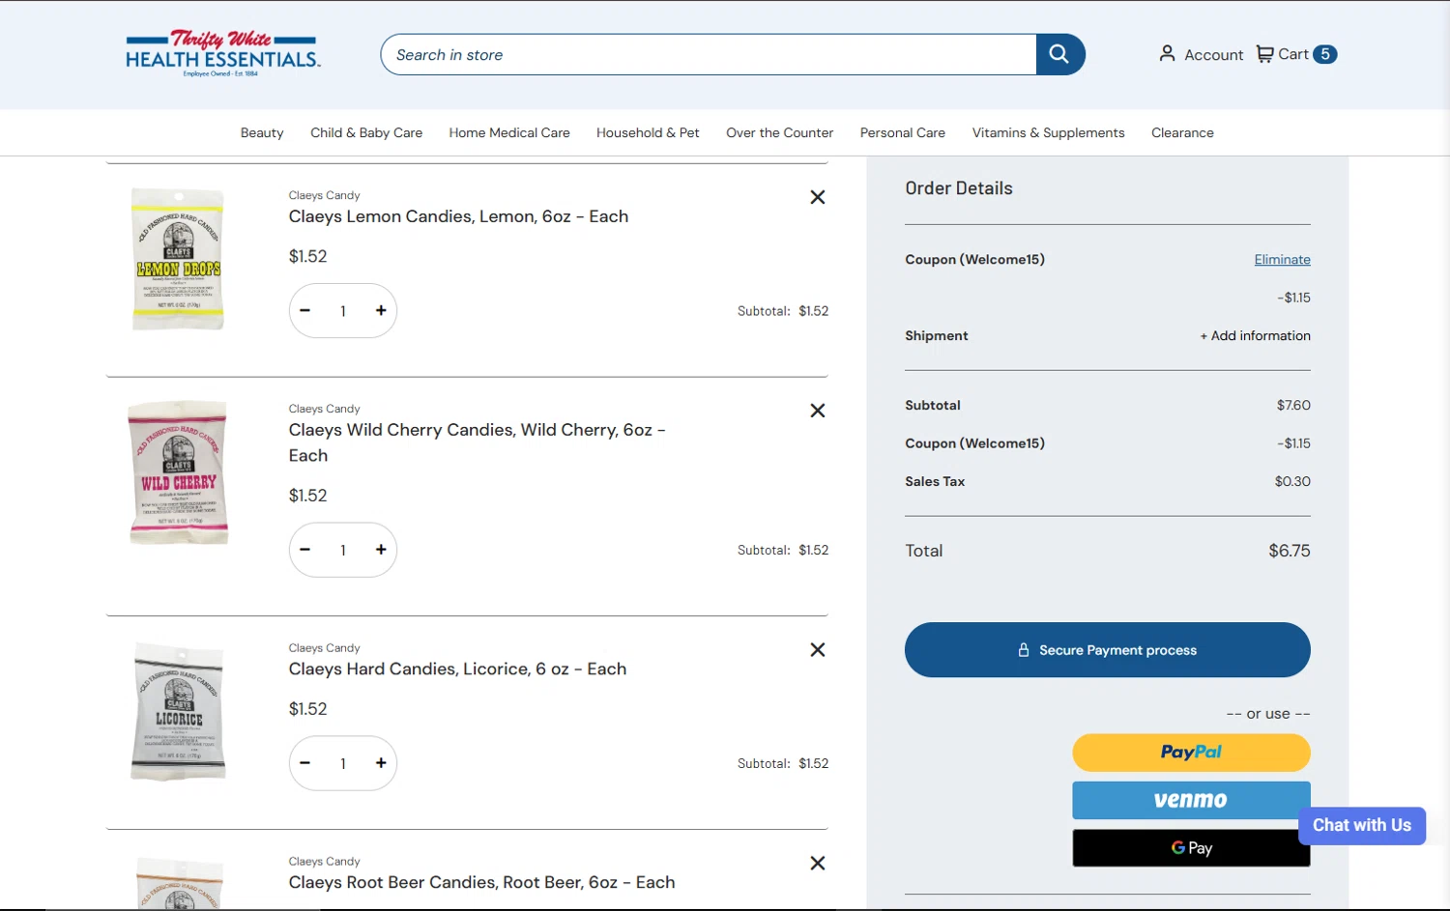
Task: Open the Account user icon
Action: point(1167,54)
